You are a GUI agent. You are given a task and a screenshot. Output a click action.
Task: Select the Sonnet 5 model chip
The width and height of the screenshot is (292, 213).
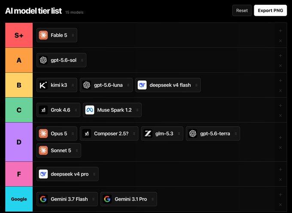[59, 150]
